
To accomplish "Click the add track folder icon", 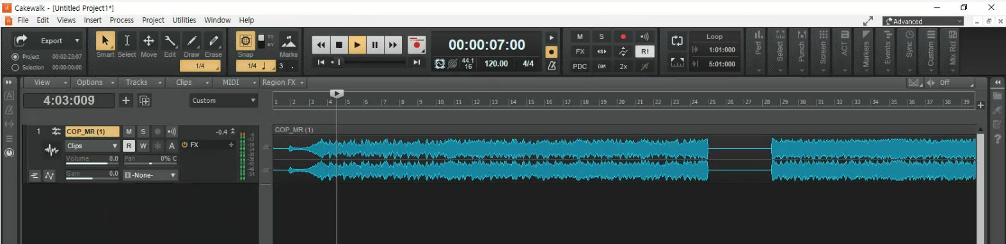I will click(x=145, y=100).
